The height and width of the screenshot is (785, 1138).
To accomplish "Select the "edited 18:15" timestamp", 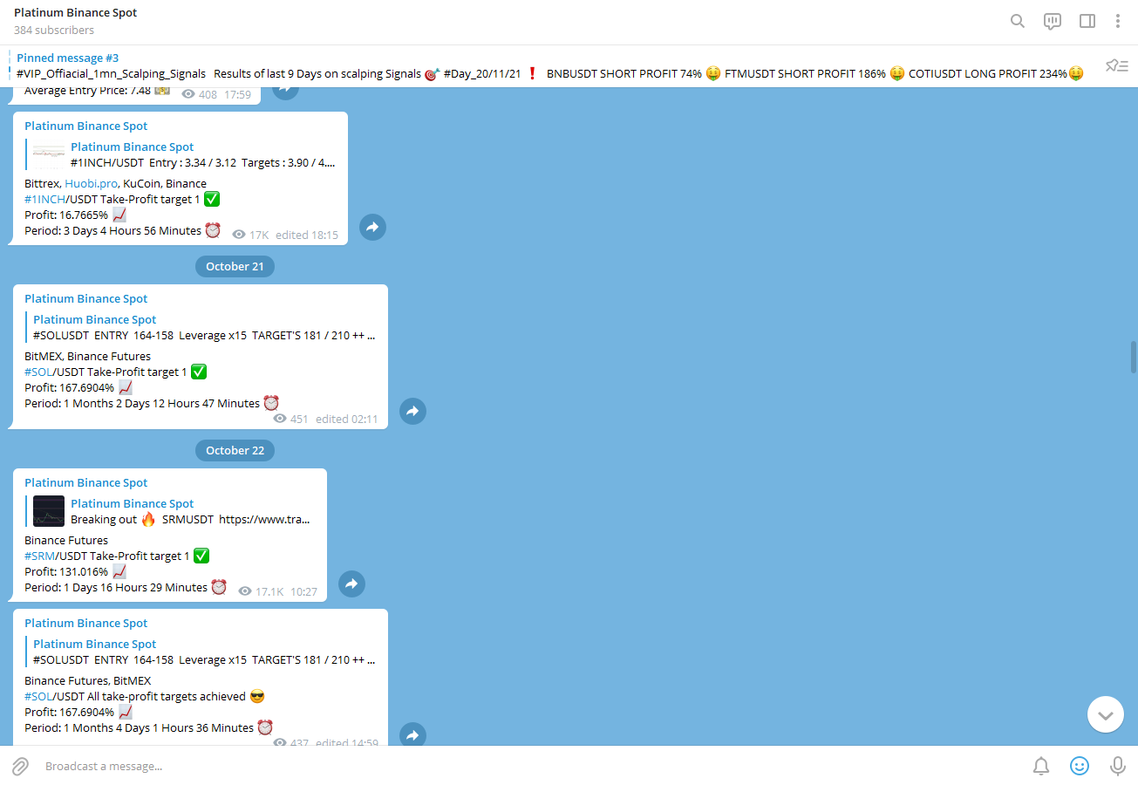I will [307, 235].
